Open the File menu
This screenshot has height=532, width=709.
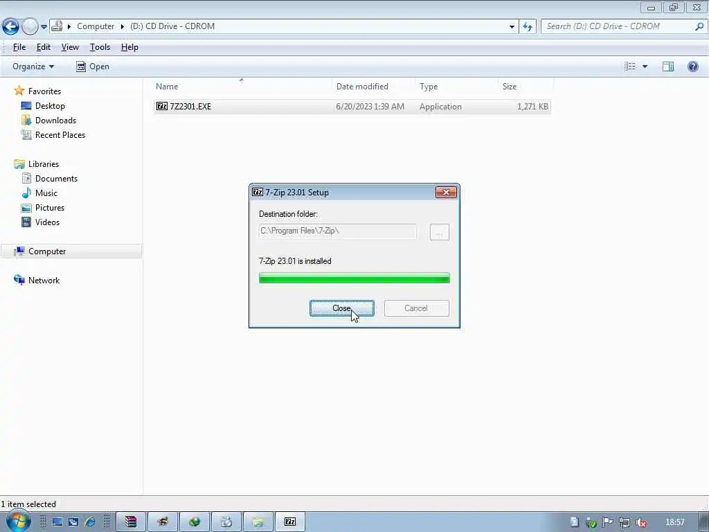(19, 47)
